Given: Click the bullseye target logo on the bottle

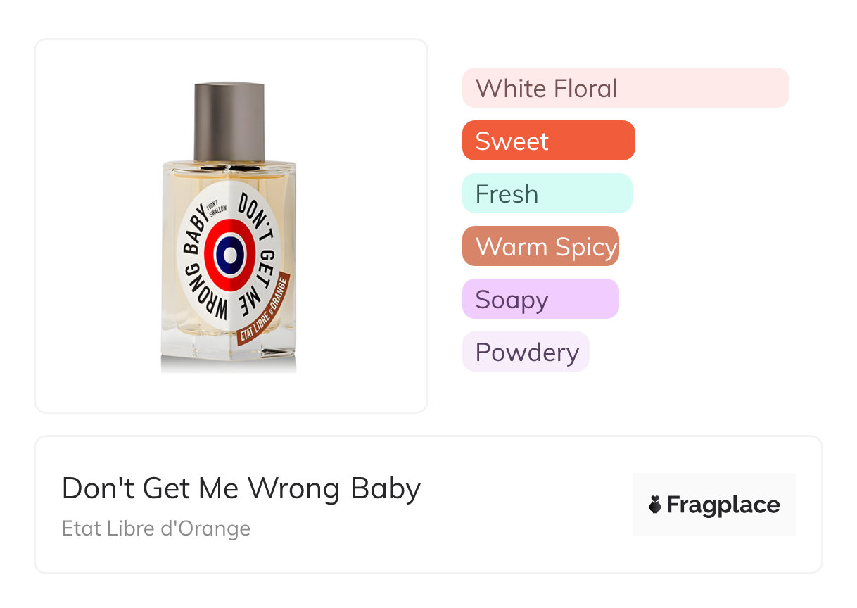Looking at the screenshot, I should [x=229, y=255].
